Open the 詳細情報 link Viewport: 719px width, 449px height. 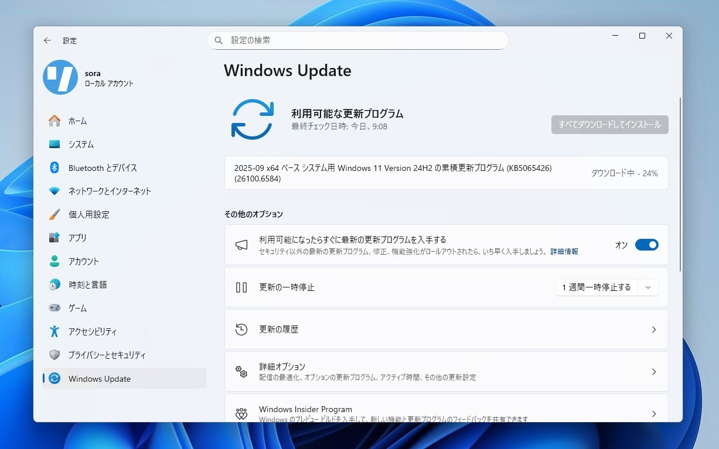click(564, 251)
